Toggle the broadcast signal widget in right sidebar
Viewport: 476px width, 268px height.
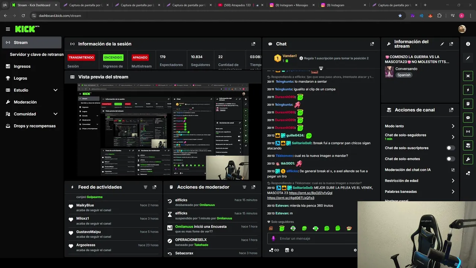click(468, 131)
